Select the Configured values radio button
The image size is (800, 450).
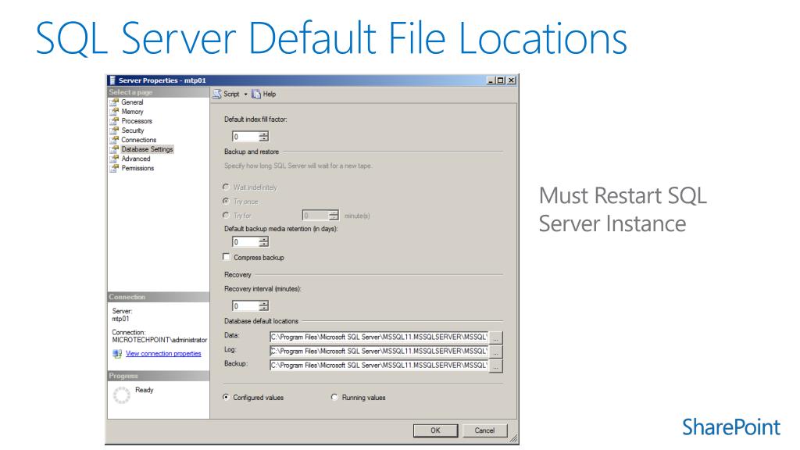(226, 397)
